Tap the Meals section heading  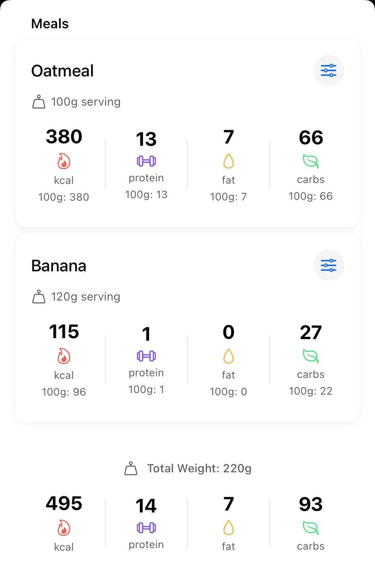point(50,23)
